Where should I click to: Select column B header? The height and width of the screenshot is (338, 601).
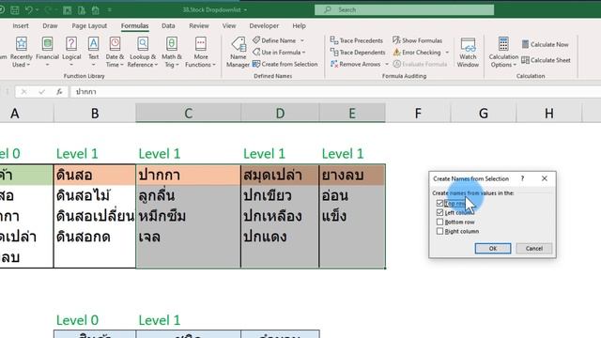[x=95, y=113]
